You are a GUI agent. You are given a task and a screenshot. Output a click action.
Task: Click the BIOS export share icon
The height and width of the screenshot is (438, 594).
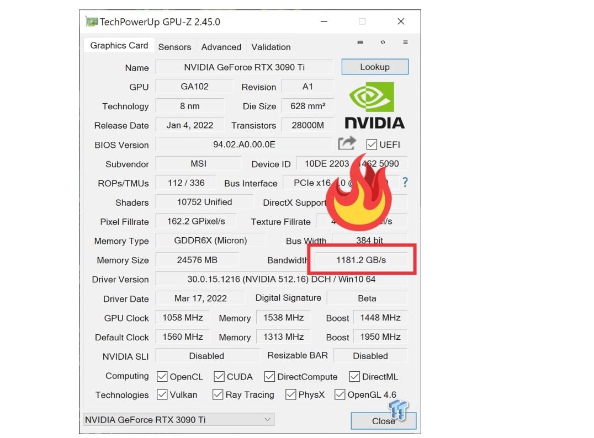(347, 144)
